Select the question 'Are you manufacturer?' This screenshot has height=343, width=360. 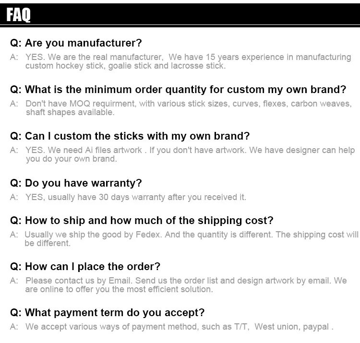coord(76,43)
